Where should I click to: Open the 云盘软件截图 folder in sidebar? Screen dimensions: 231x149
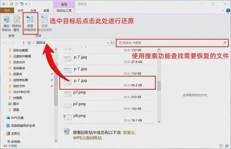tap(22, 56)
